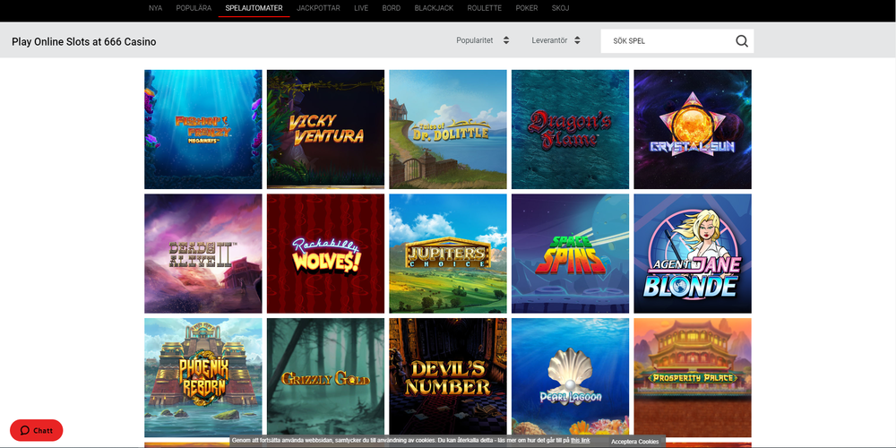The image size is (896, 448).
Task: Click the 'Play Online Slots at 666 Casino' heading
Action: 84,42
